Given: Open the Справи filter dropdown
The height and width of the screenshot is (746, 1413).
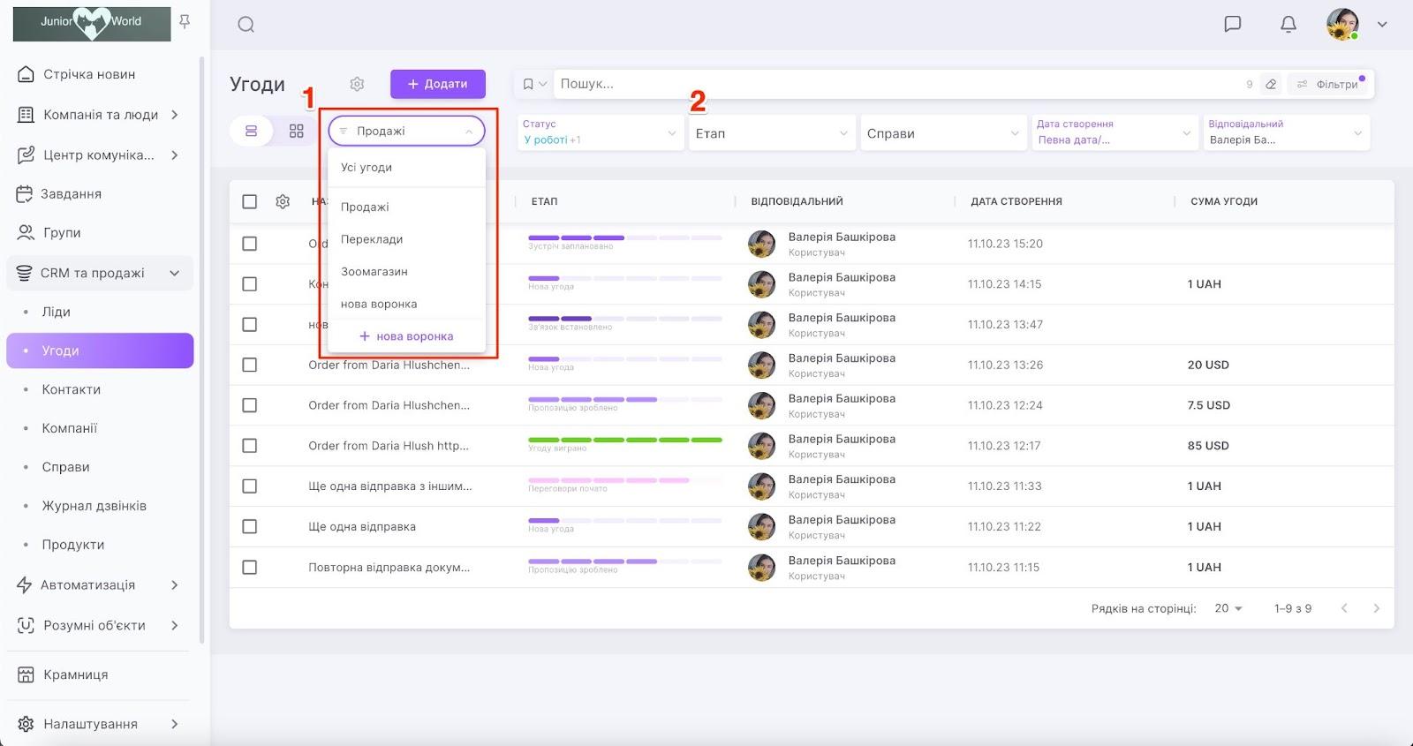Looking at the screenshot, I should (x=942, y=133).
